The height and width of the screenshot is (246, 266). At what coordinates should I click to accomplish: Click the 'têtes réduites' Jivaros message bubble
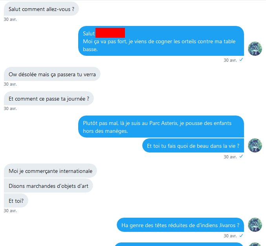[x=180, y=225]
